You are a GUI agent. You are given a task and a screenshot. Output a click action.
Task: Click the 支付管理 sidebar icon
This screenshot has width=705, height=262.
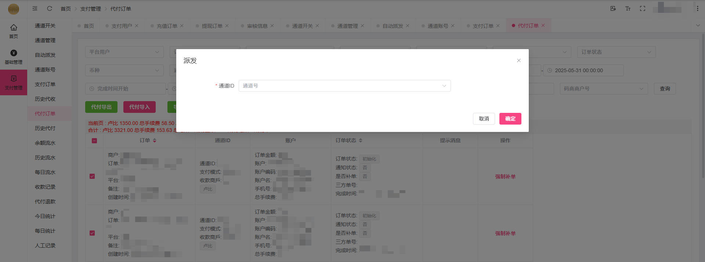pos(14,82)
